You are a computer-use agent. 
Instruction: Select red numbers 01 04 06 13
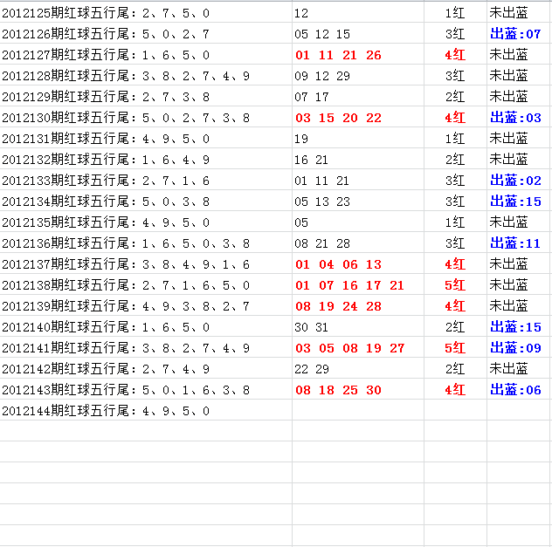click(338, 264)
